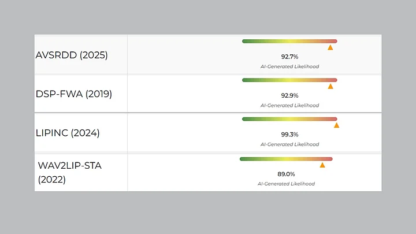Viewport: 416px width, 234px height.
Task: Click AI-Generated Likelihood caption under 89.0%
Action: (x=287, y=183)
